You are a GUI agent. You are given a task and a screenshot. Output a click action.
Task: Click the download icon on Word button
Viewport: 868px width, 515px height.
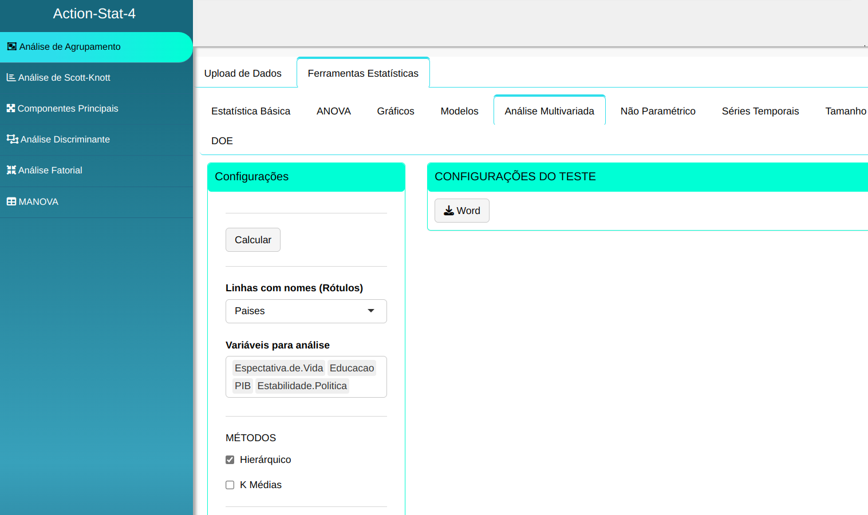pos(449,211)
